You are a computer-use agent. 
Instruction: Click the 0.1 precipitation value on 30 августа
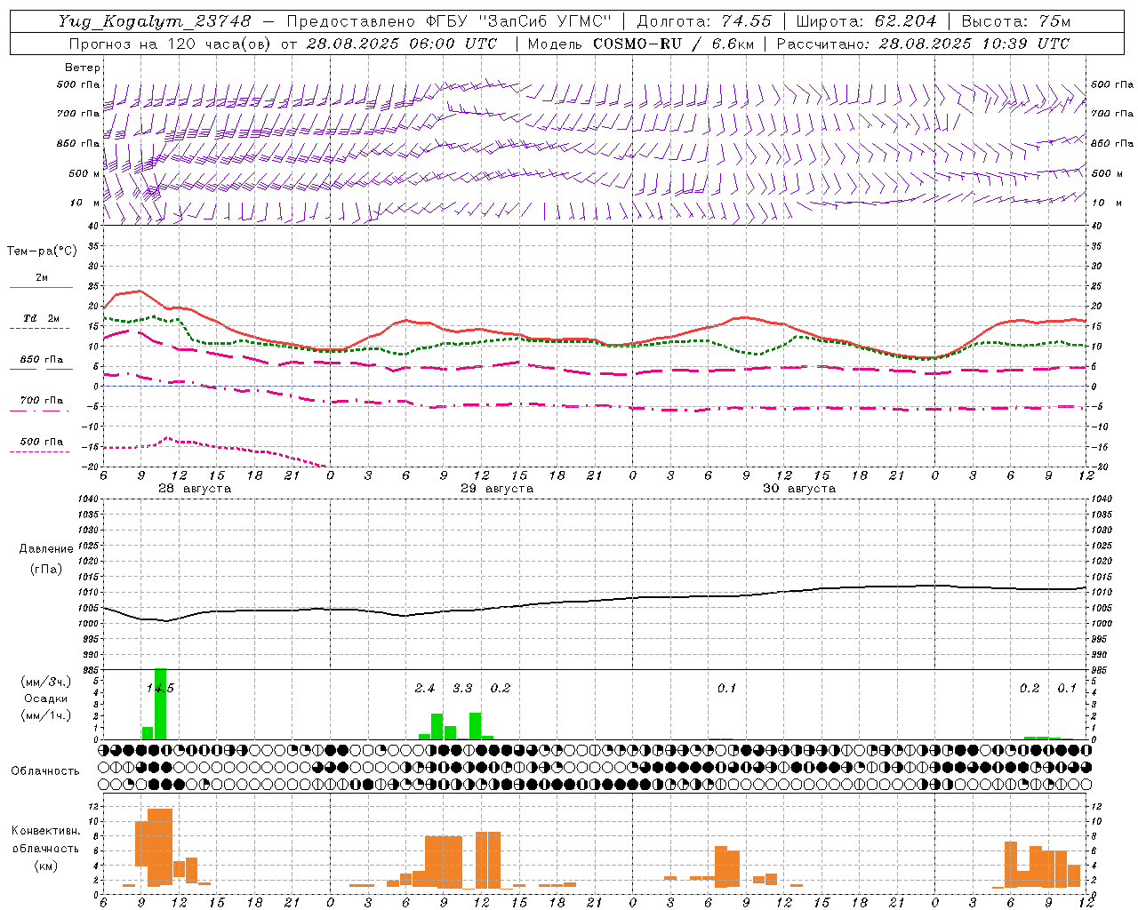727,688
